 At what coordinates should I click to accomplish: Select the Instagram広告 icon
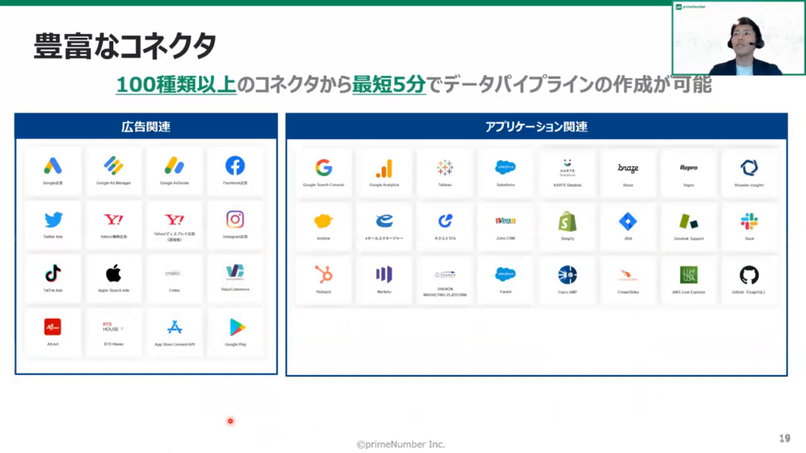235,220
